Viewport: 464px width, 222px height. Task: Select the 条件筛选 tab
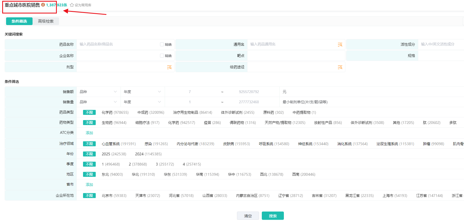click(19, 21)
